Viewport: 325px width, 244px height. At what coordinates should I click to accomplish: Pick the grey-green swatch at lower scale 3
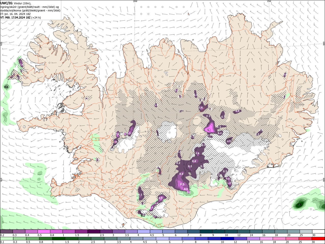point(110,239)
